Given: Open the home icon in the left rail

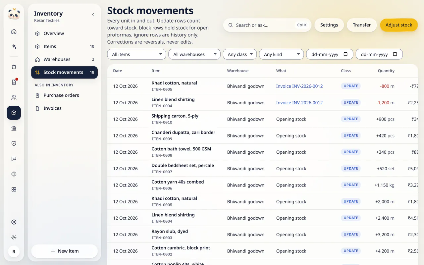Looking at the screenshot, I should coord(14,31).
